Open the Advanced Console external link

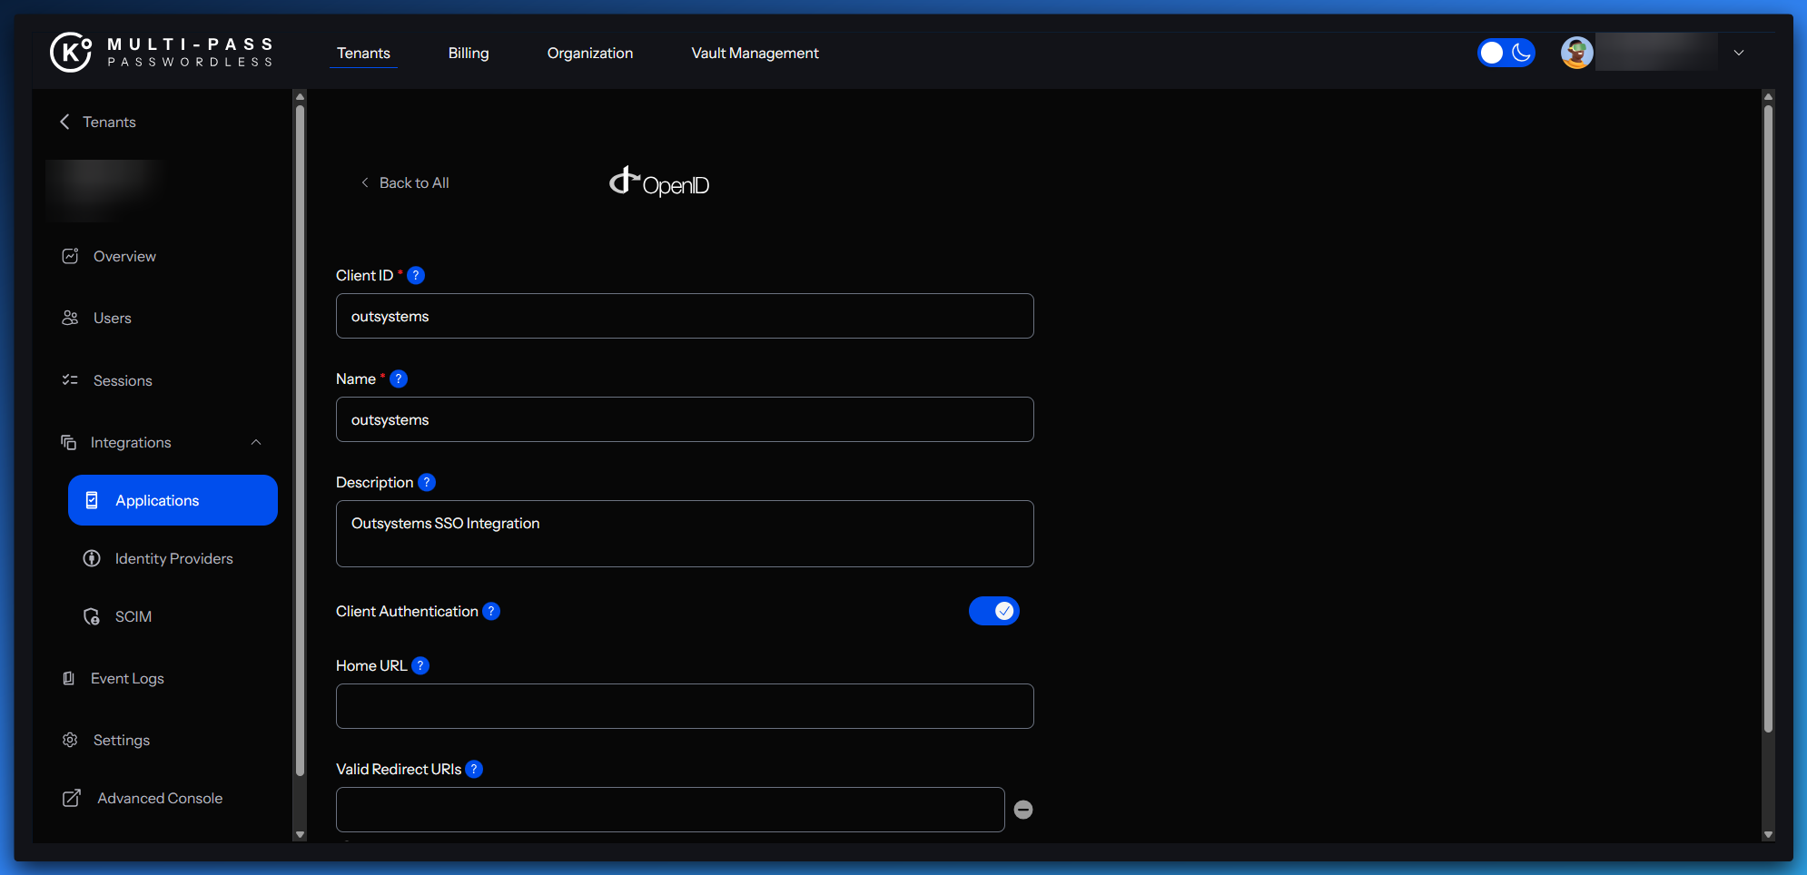pos(160,798)
